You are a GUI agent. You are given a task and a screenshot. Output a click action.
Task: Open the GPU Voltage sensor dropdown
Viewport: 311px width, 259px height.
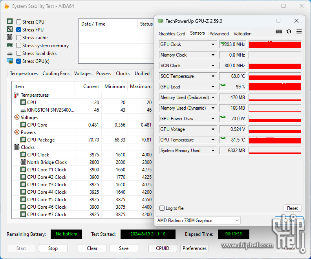[213, 129]
